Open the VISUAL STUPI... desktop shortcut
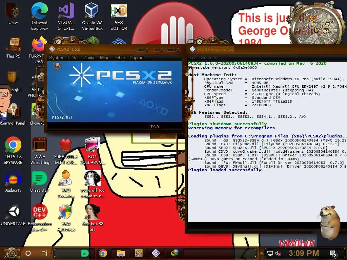Screen dimensions: 347x260 click(66, 17)
